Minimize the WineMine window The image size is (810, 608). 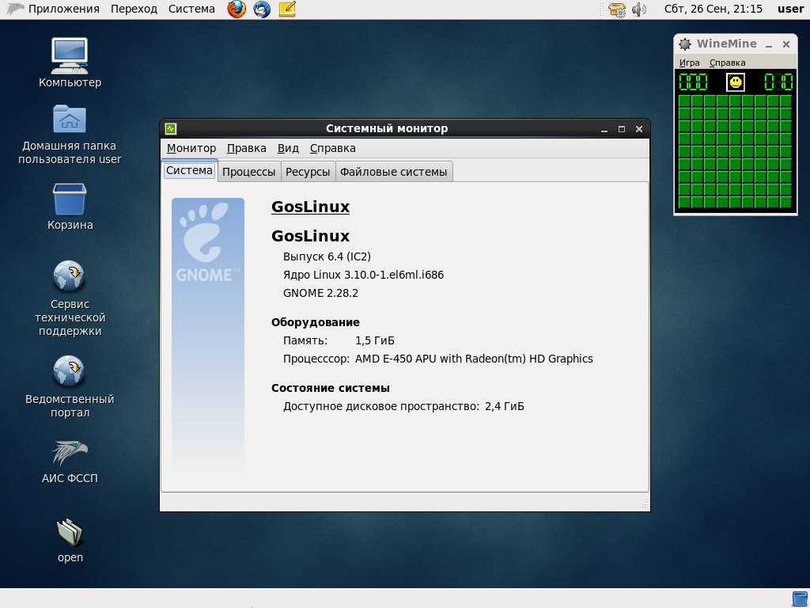[769, 45]
